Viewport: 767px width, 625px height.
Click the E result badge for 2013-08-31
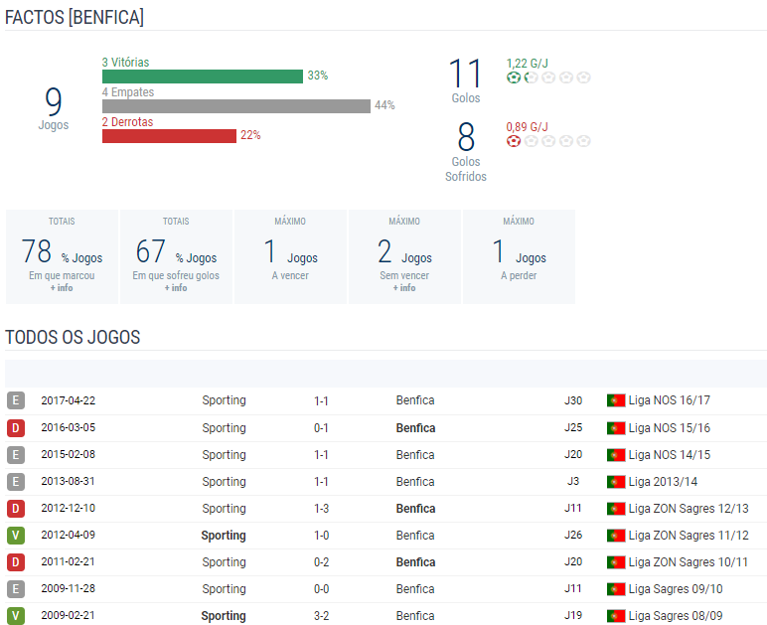click(16, 482)
